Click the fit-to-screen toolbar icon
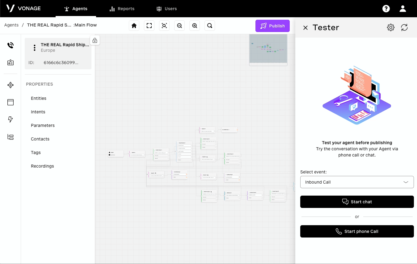 (149, 26)
